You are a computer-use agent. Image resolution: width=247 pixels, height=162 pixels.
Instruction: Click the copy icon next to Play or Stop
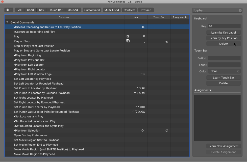tap(128, 41)
